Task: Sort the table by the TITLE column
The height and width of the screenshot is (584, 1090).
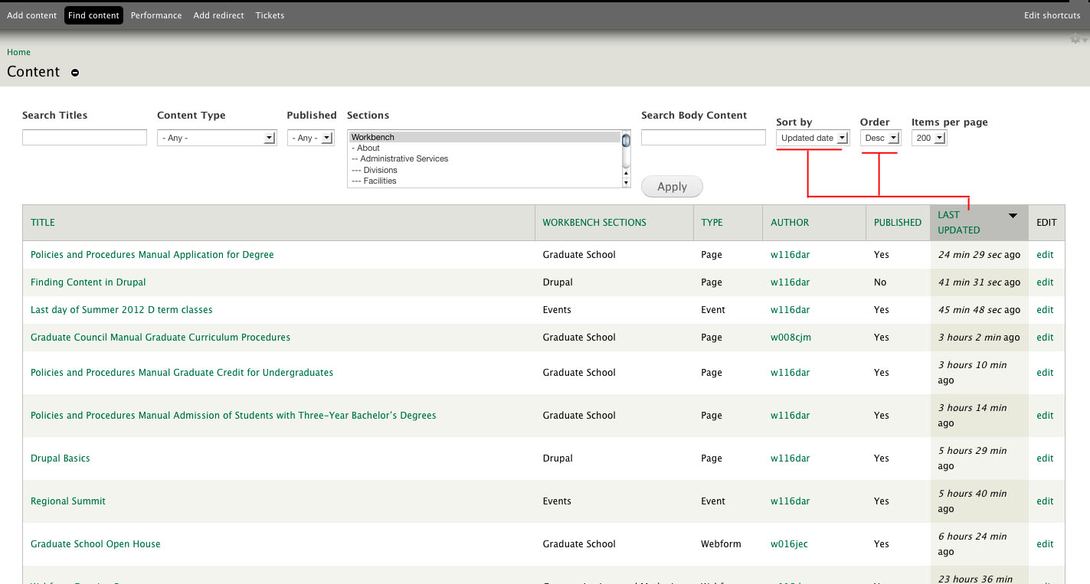Action: (42, 222)
